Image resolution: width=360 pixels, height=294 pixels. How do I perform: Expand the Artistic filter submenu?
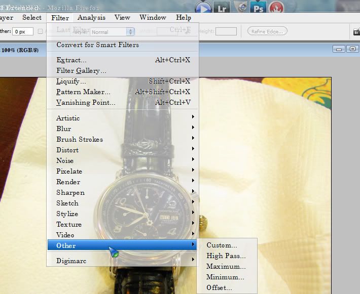(x=122, y=118)
